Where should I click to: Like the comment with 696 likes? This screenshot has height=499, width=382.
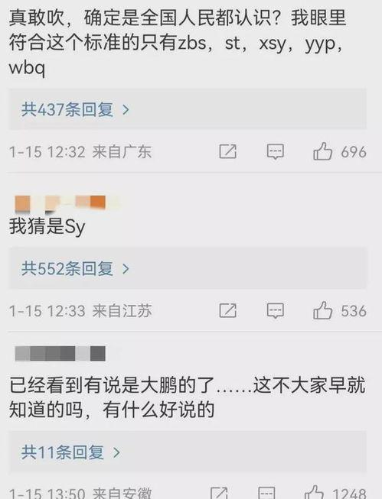coord(323,151)
